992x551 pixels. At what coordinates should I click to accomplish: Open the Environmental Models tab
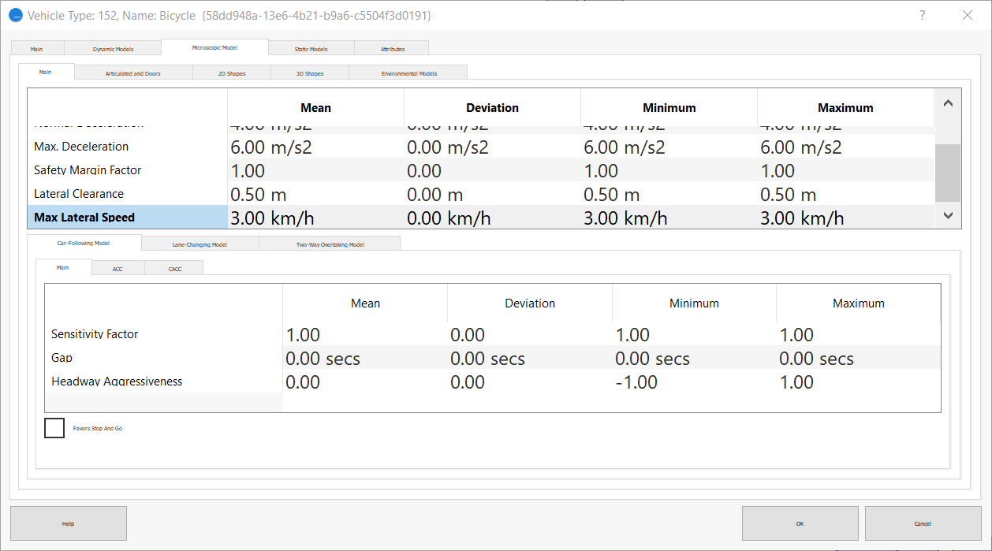coord(408,73)
